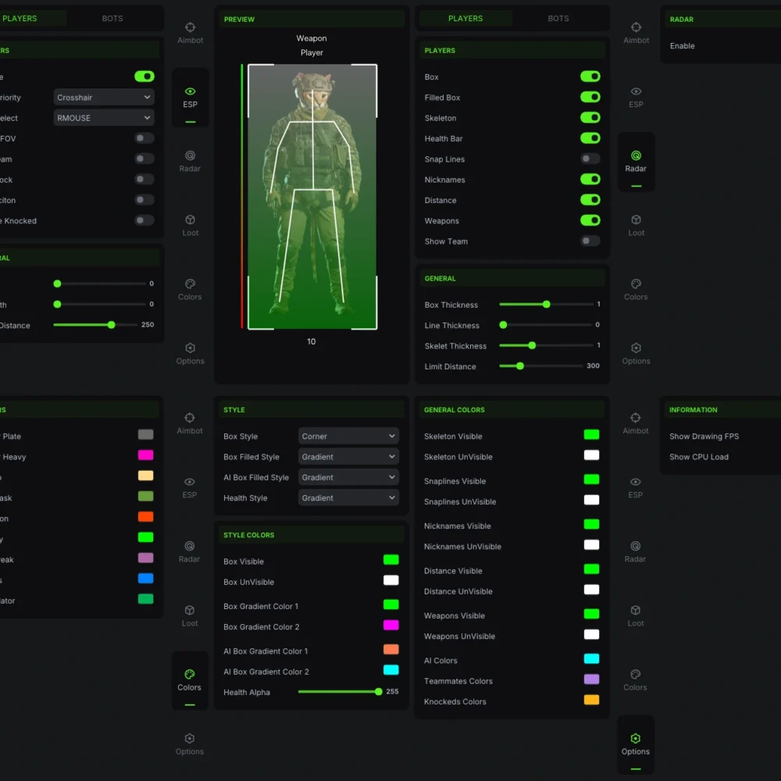Open the AI Box Filled Style dropdown
Screen dimensions: 781x781
tap(348, 477)
